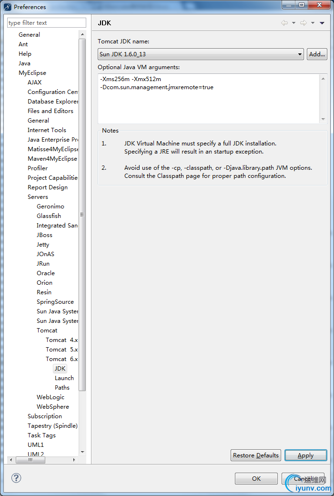334x496 pixels.
Task: Open the AJAX preferences page
Action: [34, 82]
